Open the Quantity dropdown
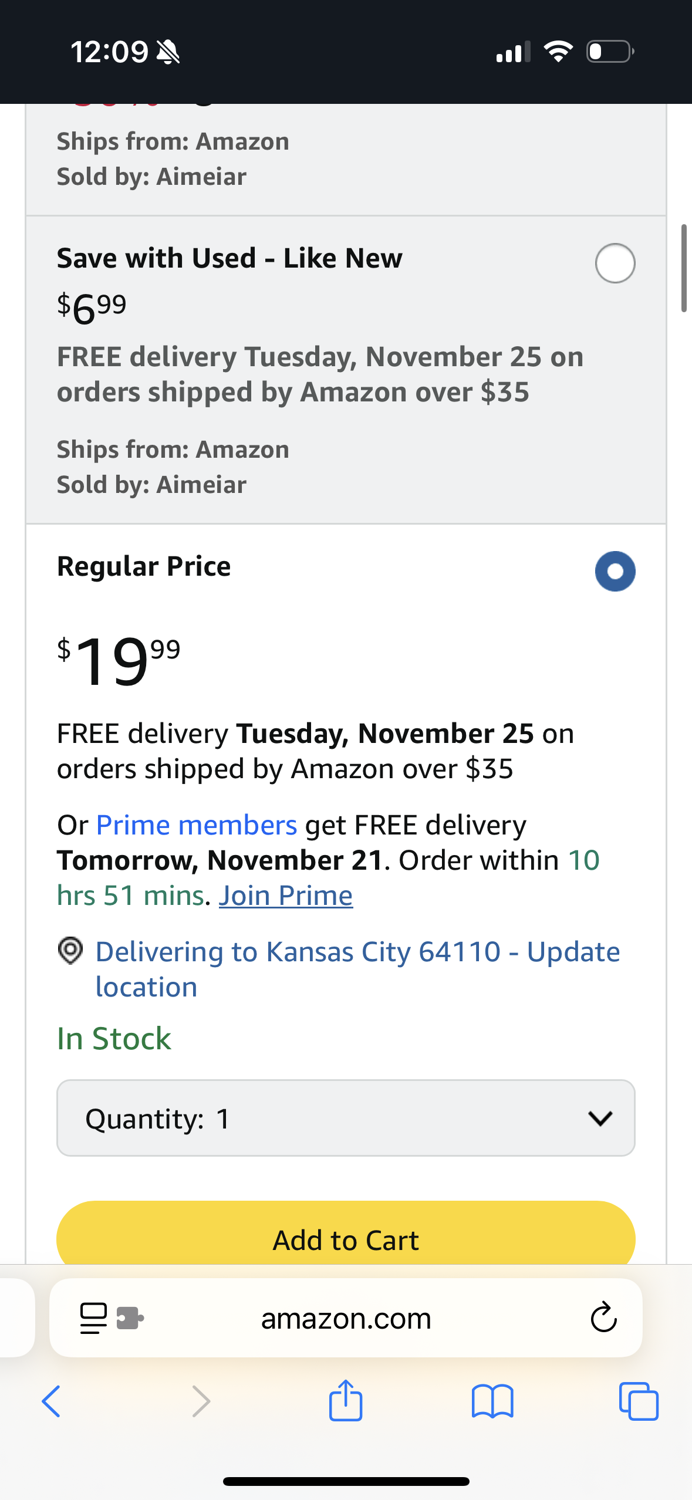The height and width of the screenshot is (1500, 692). pyautogui.click(x=346, y=1118)
